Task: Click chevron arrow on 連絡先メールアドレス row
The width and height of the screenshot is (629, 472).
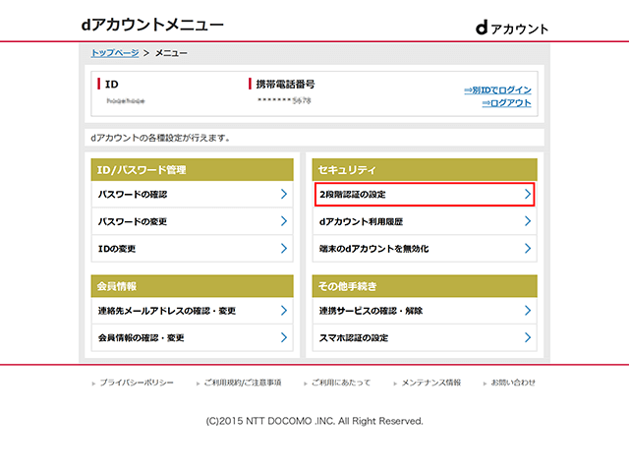Action: (284, 311)
